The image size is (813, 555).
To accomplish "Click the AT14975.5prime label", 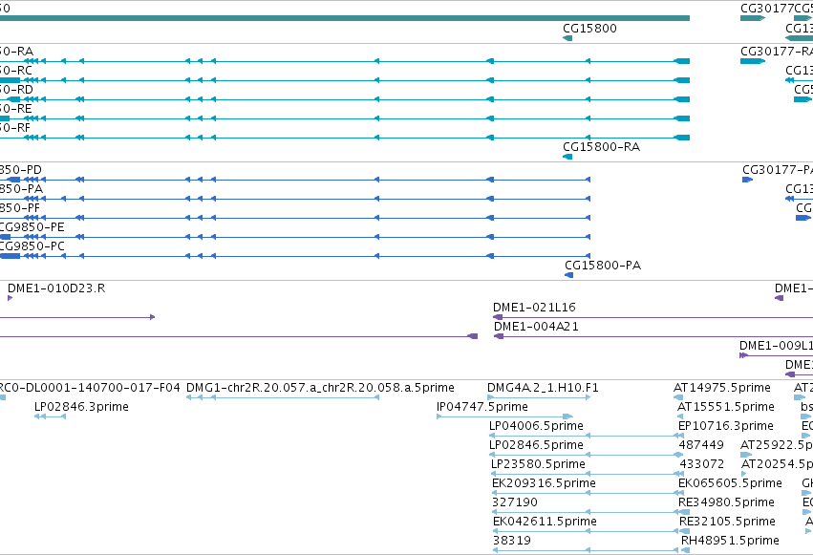I will (x=722, y=388).
